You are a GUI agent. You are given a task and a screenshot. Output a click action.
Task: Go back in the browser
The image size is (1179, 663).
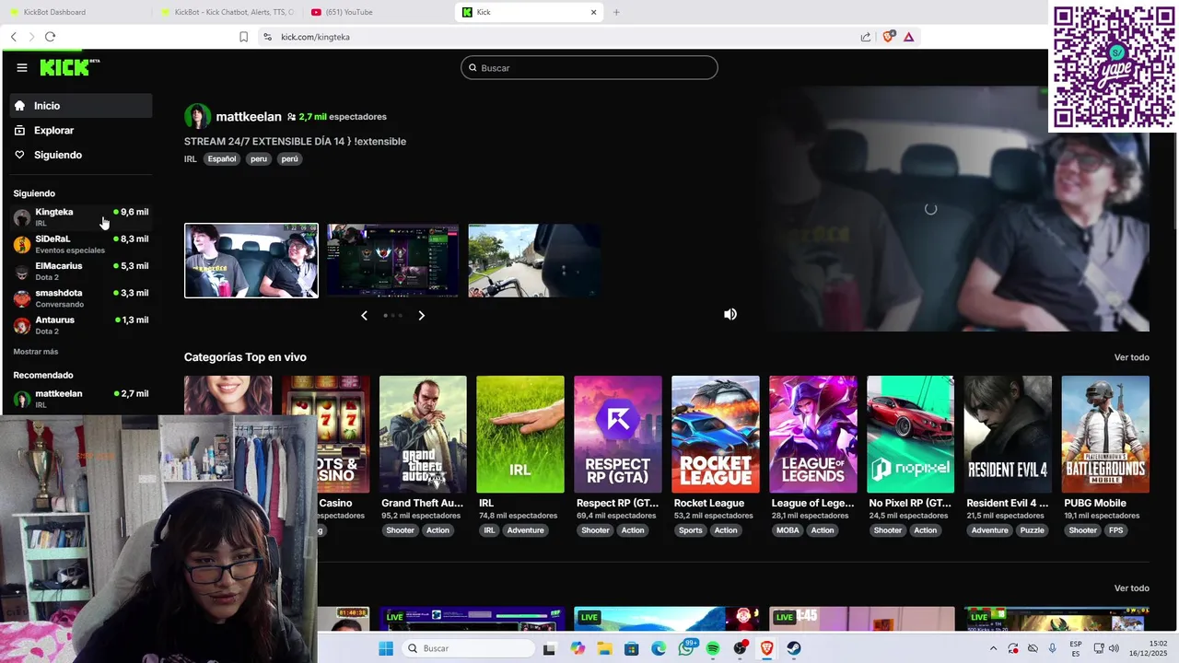click(x=13, y=37)
